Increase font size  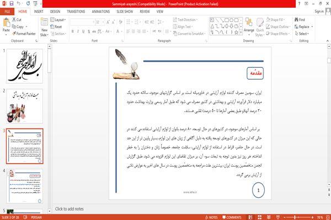(x=108, y=22)
